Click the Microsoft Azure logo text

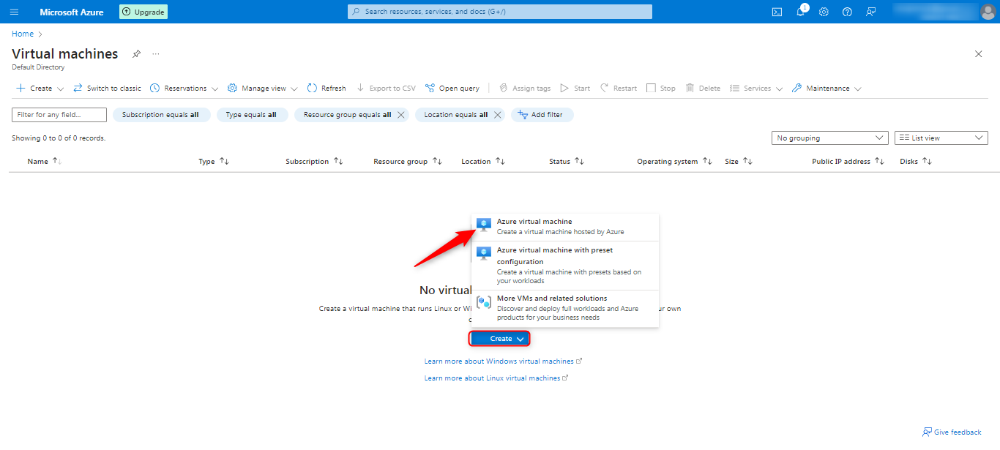coord(72,12)
